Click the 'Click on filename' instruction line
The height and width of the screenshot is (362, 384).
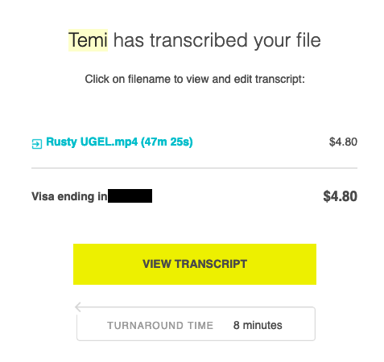coord(195,79)
